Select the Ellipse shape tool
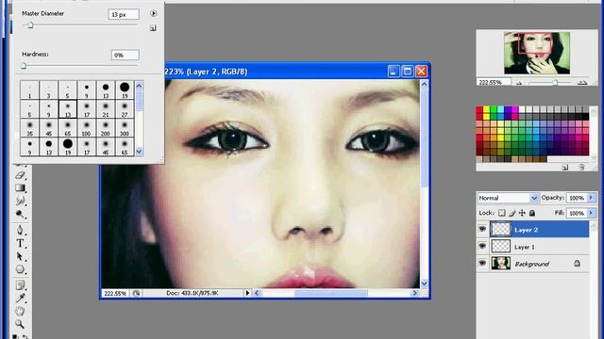Screen dimensions: 604x339 21,269
